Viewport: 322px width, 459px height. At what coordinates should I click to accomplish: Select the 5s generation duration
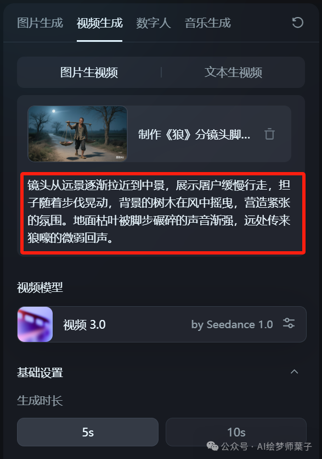pyautogui.click(x=88, y=432)
